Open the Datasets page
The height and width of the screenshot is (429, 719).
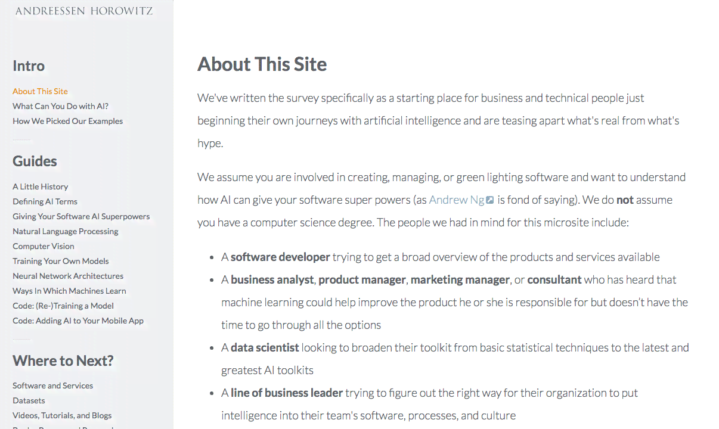pyautogui.click(x=29, y=400)
